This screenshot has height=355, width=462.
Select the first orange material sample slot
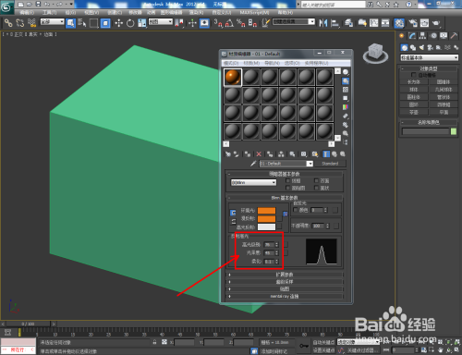233,77
